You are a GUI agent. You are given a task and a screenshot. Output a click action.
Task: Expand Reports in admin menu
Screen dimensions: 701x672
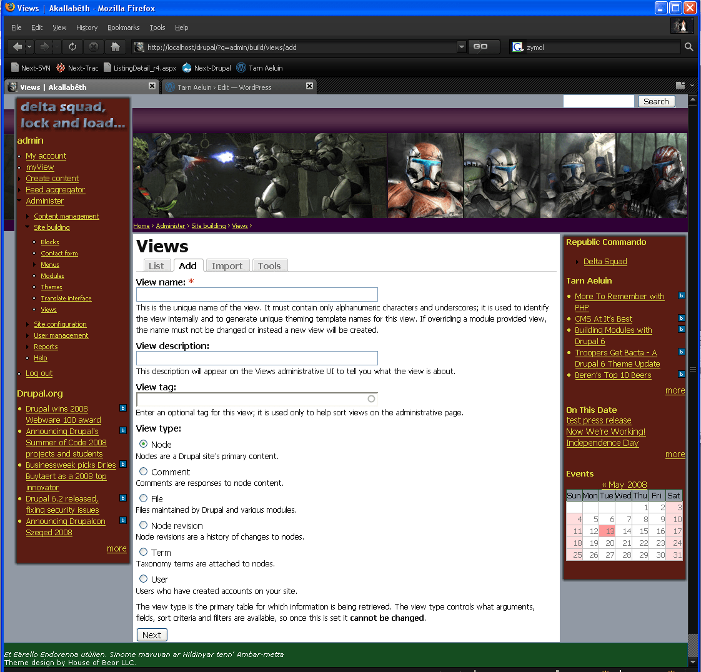(x=27, y=347)
